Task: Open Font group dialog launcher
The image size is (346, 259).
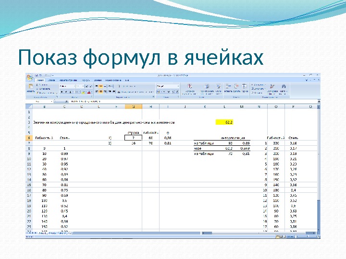Action: 92,97
